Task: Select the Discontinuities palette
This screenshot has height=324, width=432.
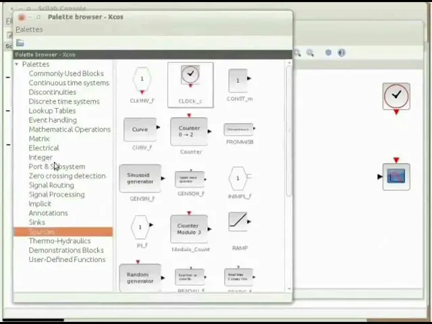Action: (53, 92)
